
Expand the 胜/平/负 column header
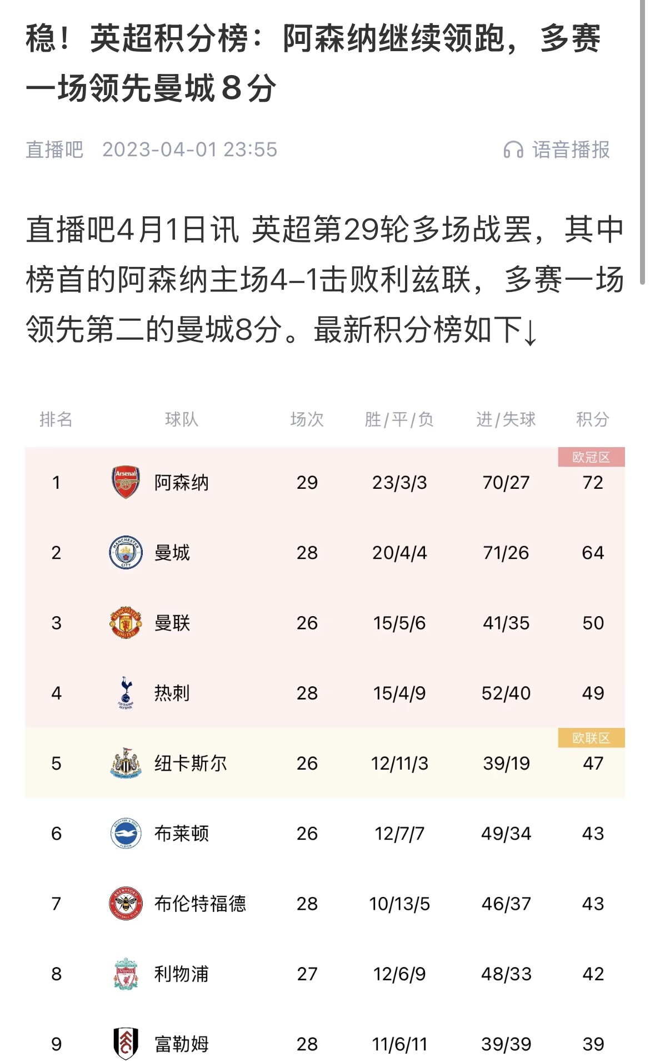[x=399, y=420]
